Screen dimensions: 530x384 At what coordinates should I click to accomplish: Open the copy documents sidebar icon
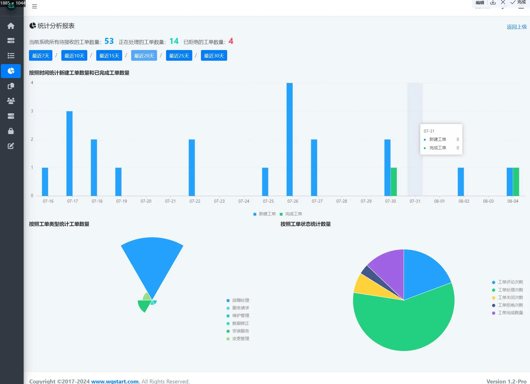[x=11, y=86]
